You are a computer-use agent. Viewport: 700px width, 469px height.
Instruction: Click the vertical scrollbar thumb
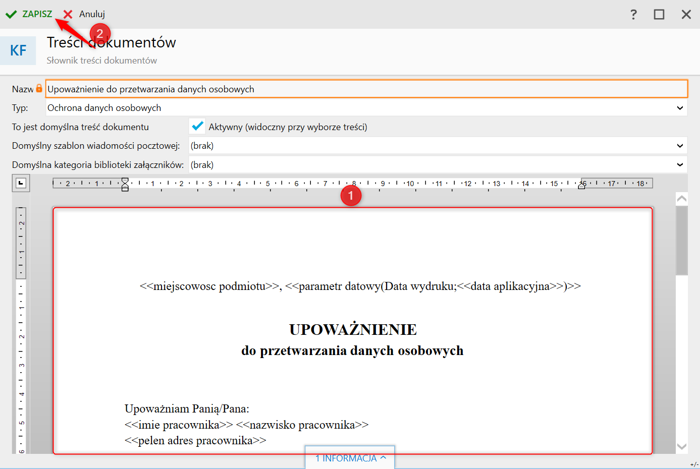(x=682, y=241)
